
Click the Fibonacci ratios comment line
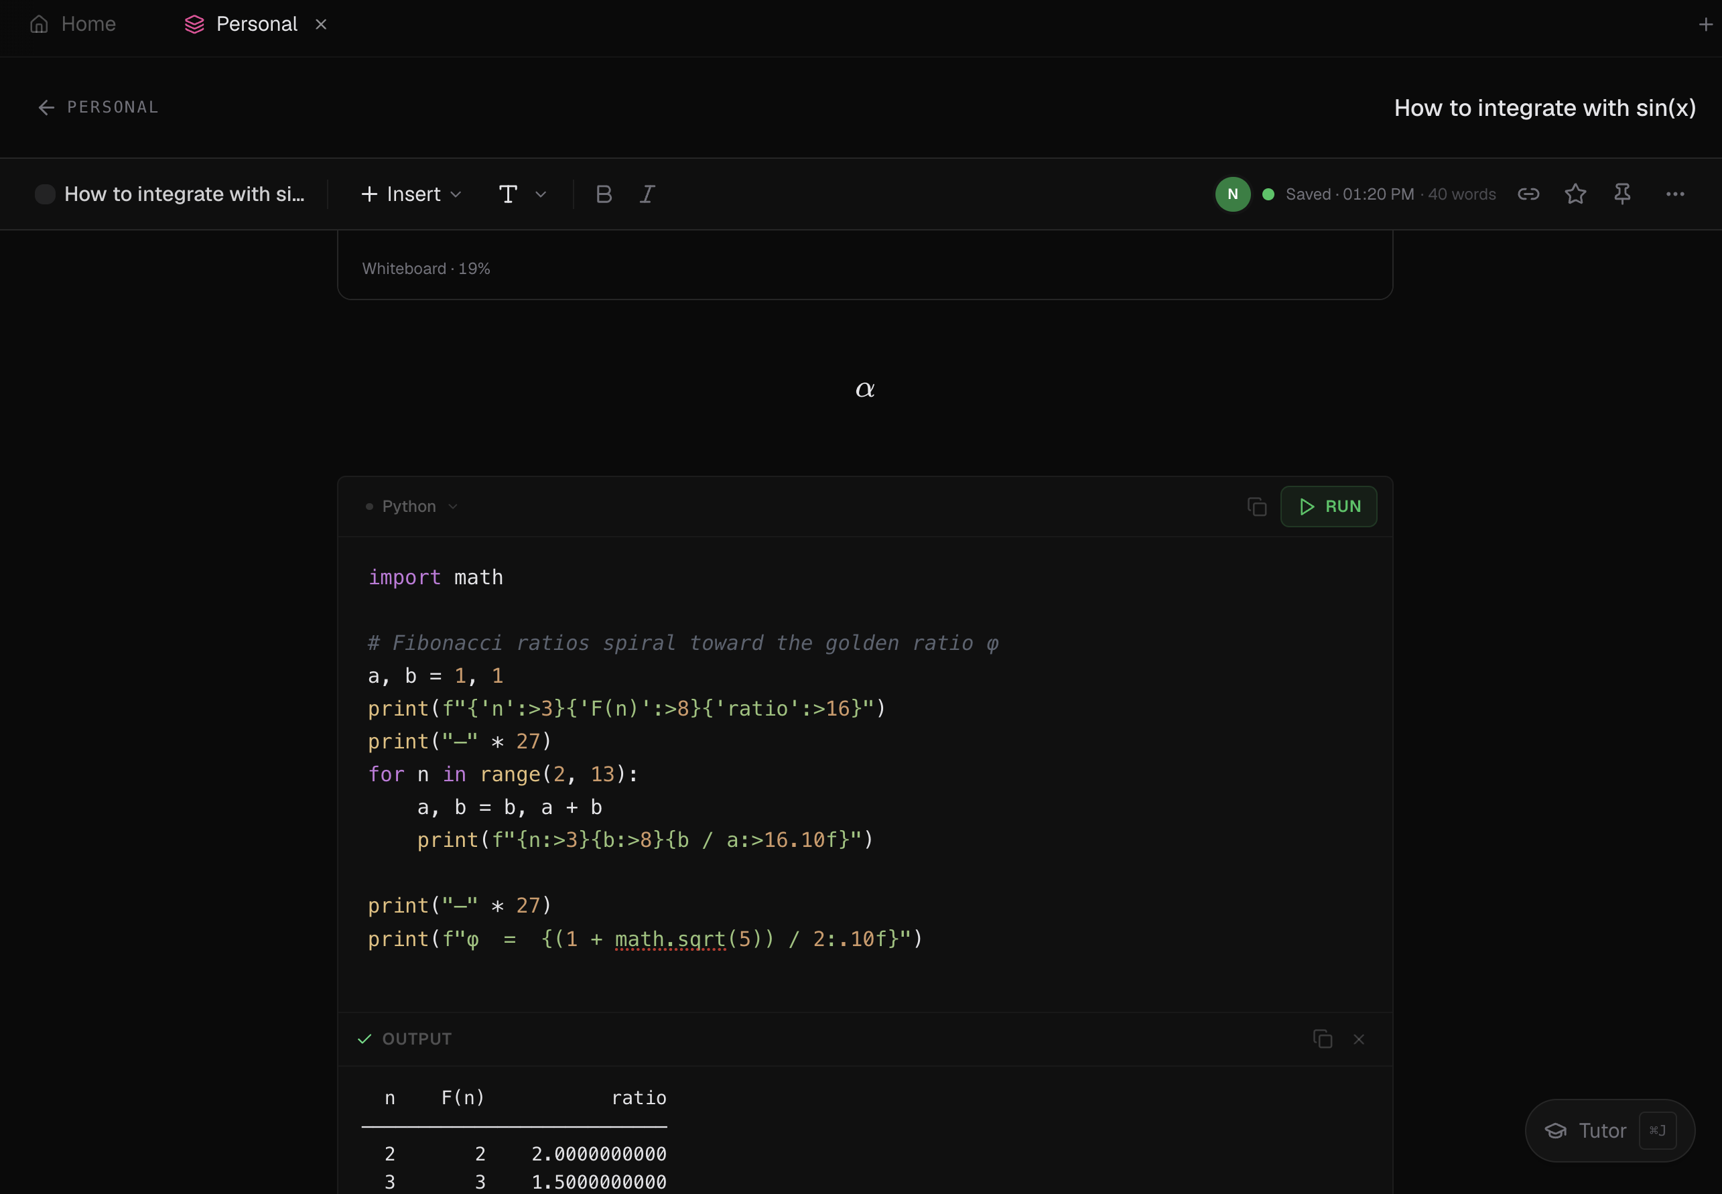[x=683, y=643]
